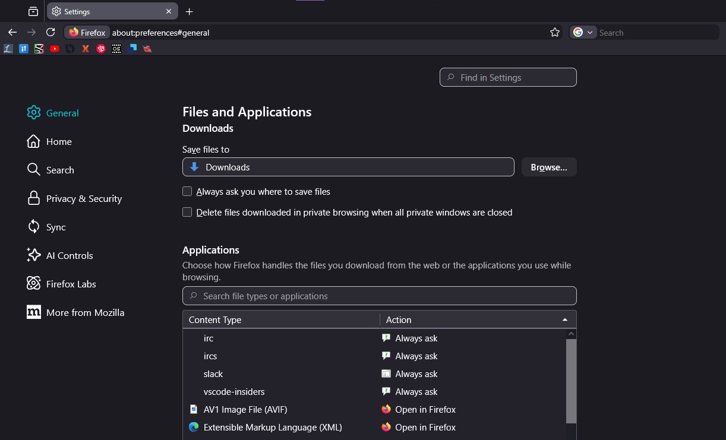This screenshot has width=726, height=440.
Task: Check Delete files downloaded in private browsing
Action: [187, 212]
